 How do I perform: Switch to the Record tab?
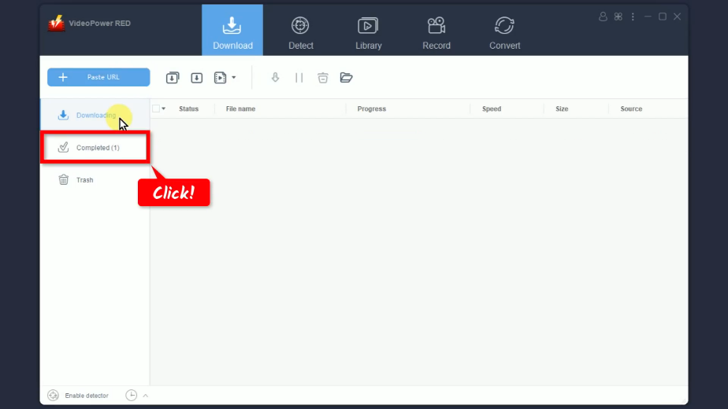436,33
